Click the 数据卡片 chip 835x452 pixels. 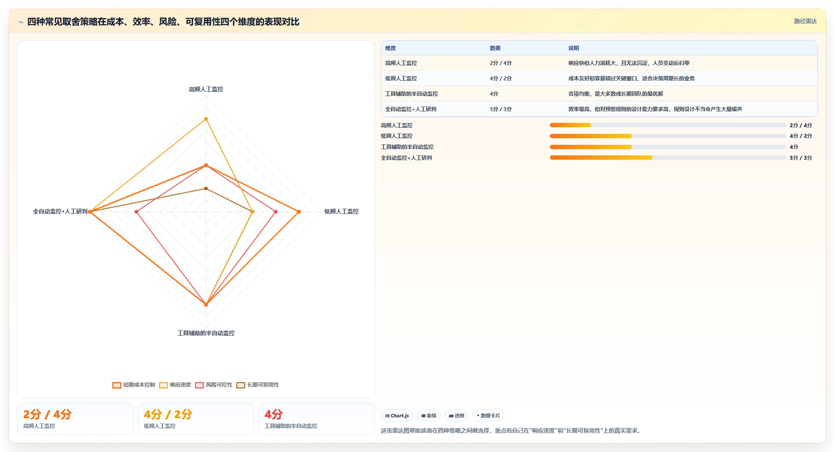click(x=488, y=416)
